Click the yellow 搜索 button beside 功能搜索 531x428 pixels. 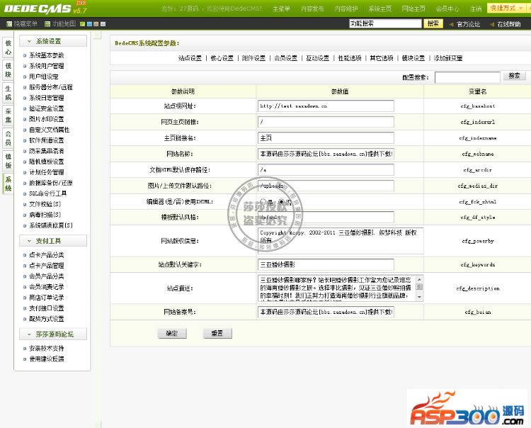[433, 23]
